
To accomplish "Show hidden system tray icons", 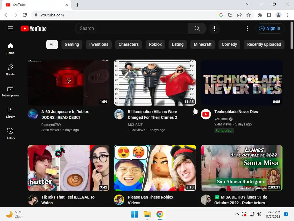I will coord(237,214).
